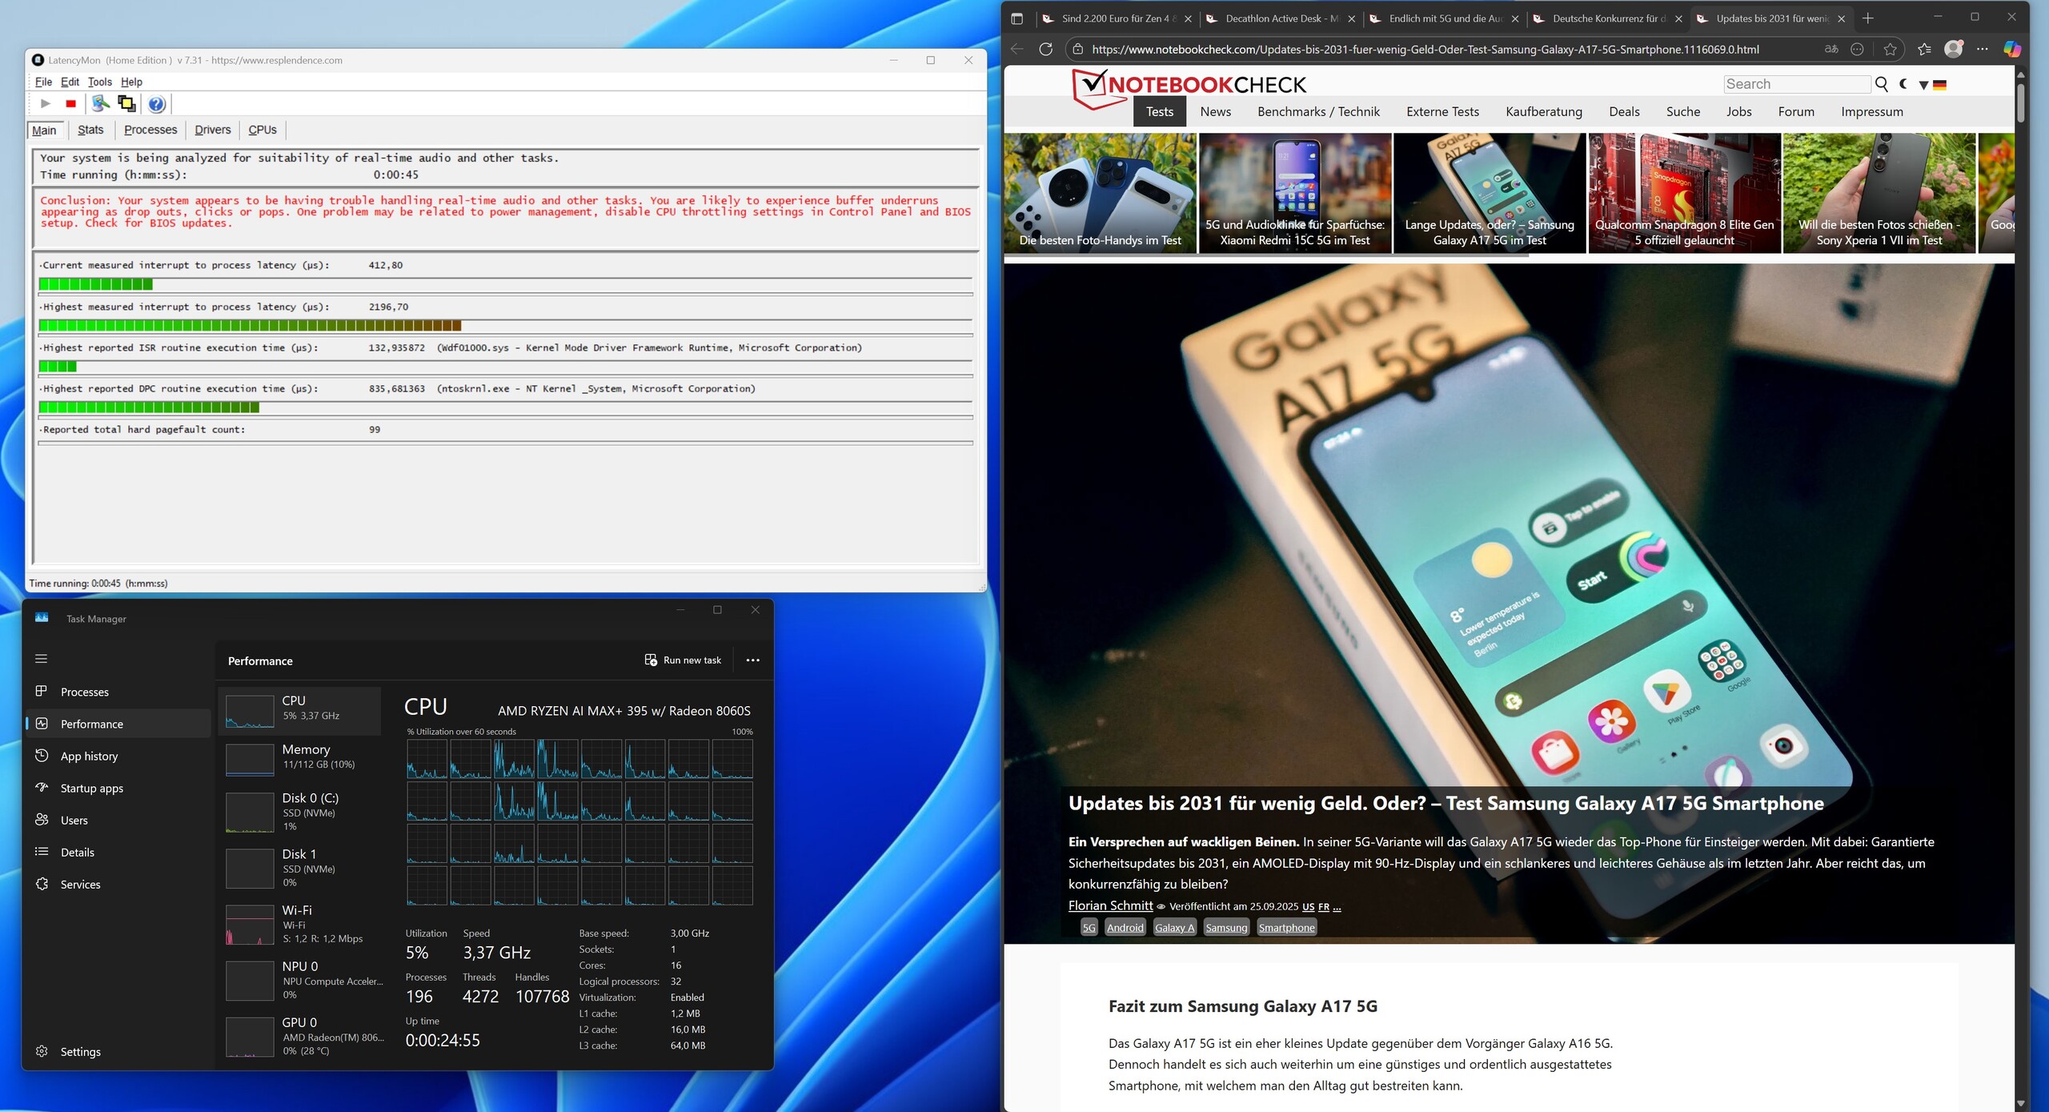Viewport: 2049px width, 1112px height.
Task: Open LatencyMon options monitor-with-pen icon
Action: (100, 103)
